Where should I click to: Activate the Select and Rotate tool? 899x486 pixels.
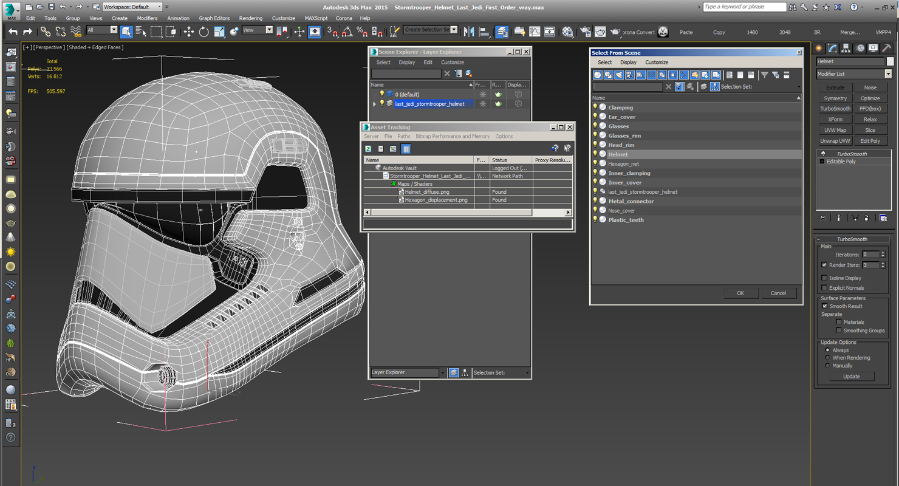(204, 32)
